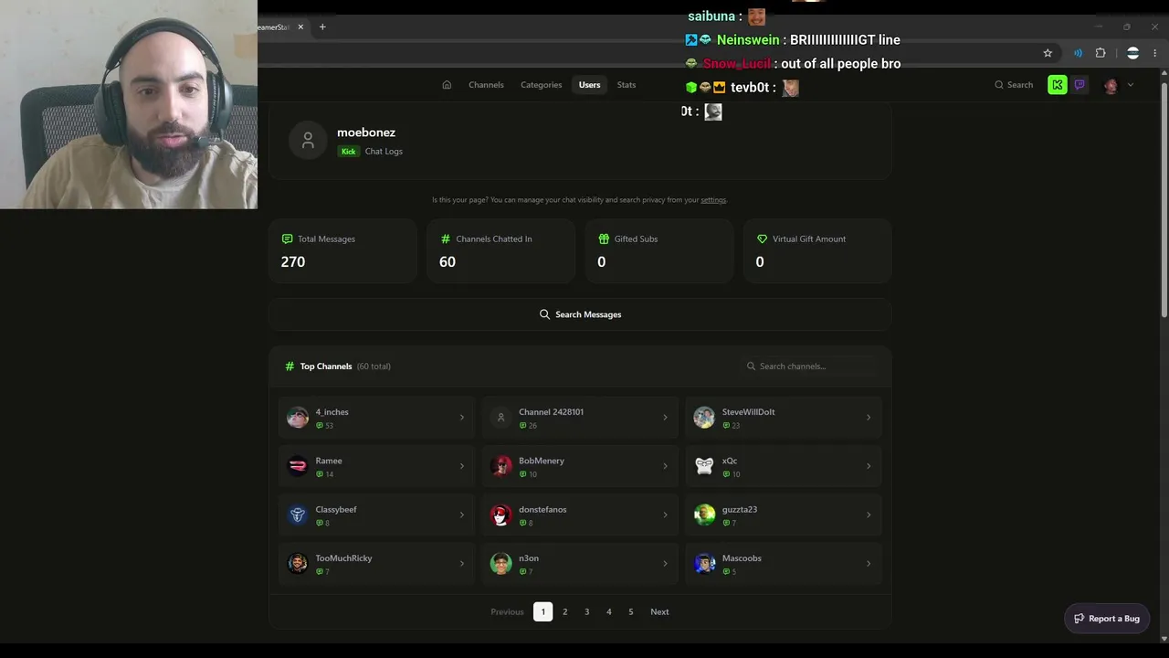The image size is (1169, 658).
Task: Click the Search channels input field
Action: point(811,366)
